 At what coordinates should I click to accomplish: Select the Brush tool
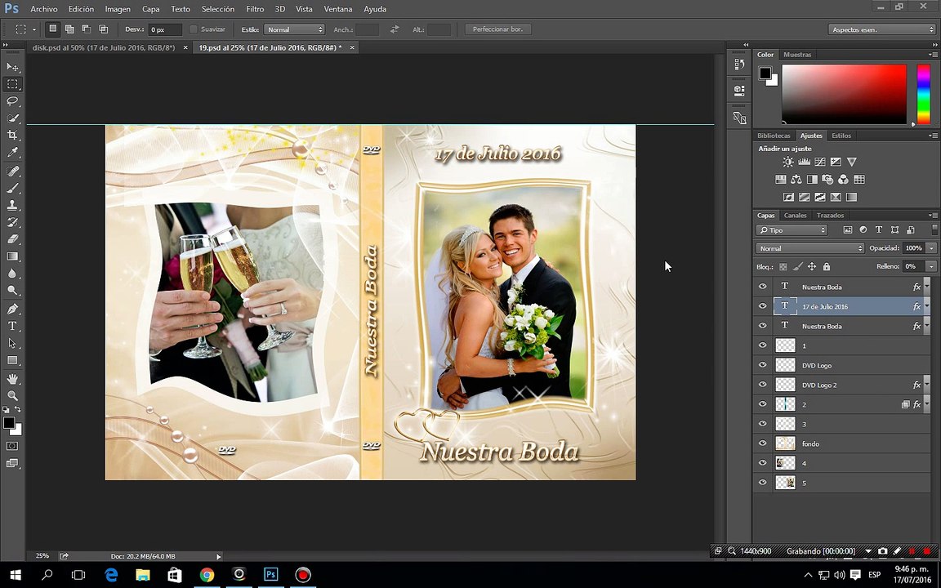12,189
